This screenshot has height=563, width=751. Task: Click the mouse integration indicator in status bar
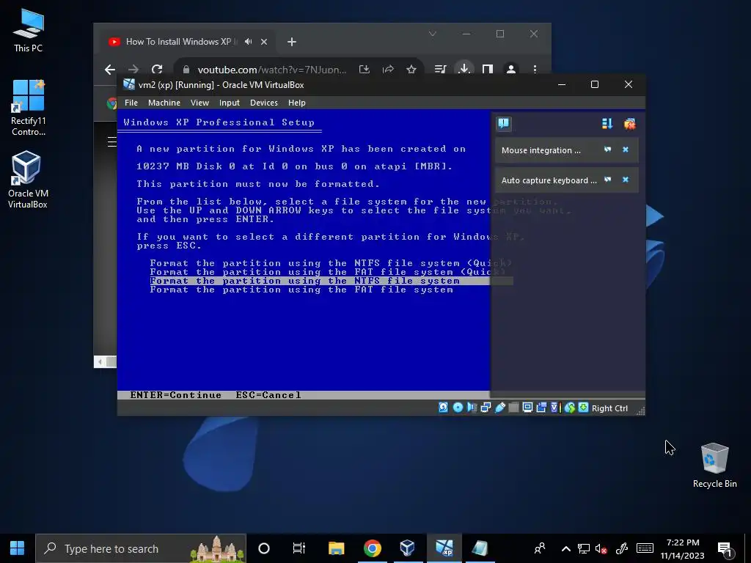(569, 408)
